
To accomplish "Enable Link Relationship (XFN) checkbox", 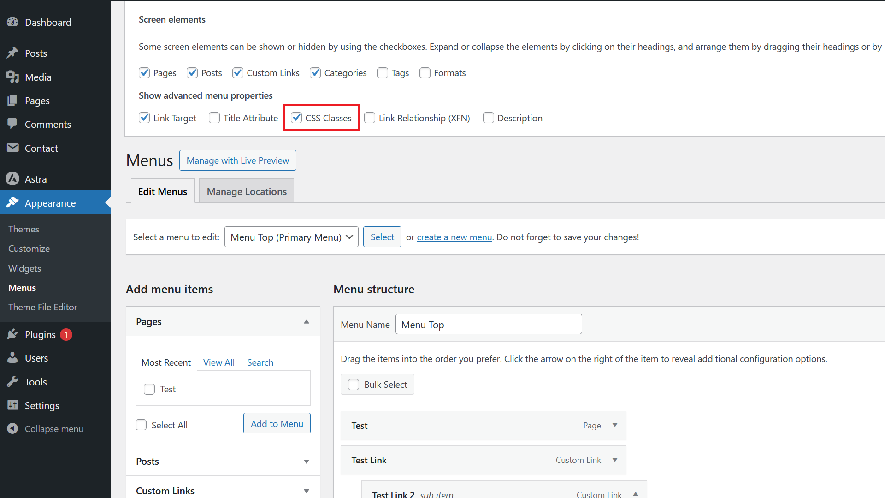I will coord(370,118).
